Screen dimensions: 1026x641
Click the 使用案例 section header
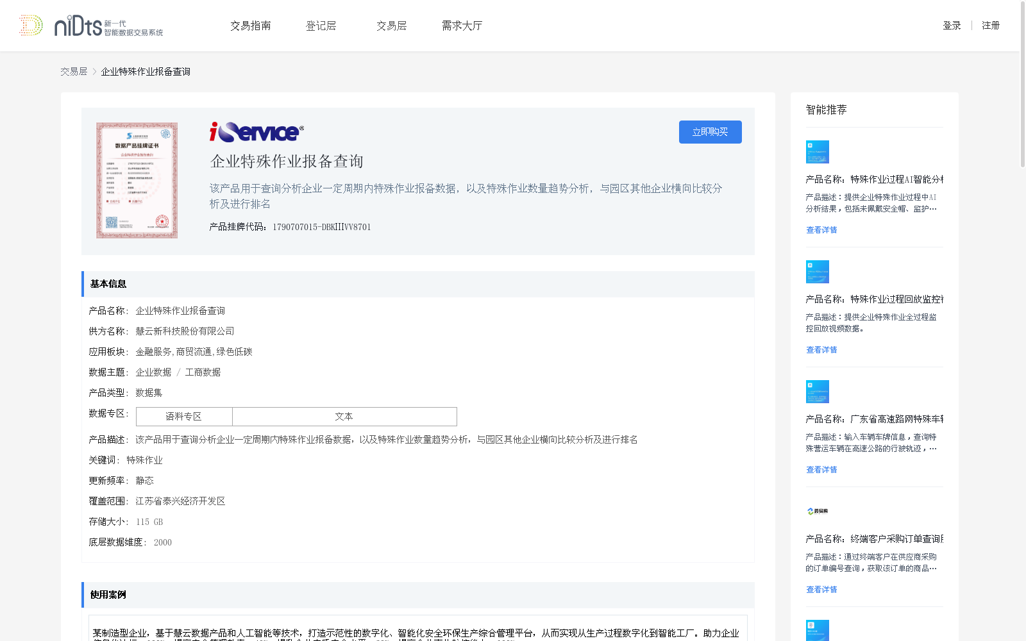(x=418, y=595)
